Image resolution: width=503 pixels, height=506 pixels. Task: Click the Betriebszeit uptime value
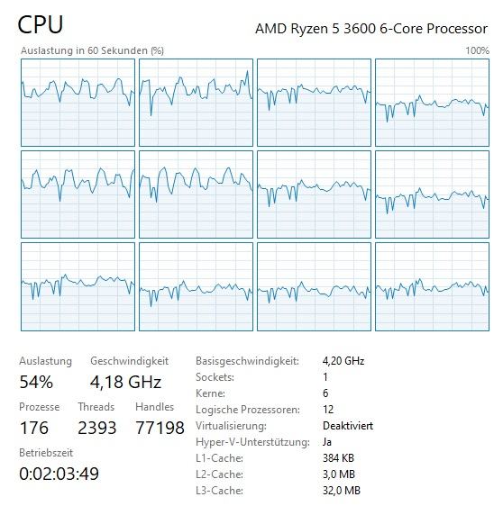[59, 474]
